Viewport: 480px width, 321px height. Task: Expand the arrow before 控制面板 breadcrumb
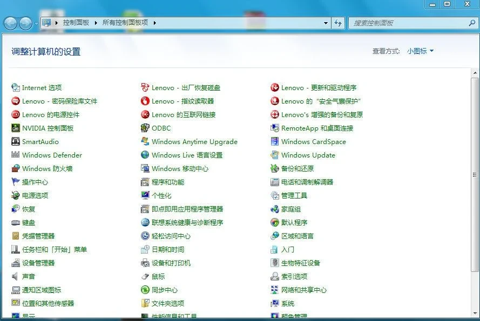pos(57,23)
